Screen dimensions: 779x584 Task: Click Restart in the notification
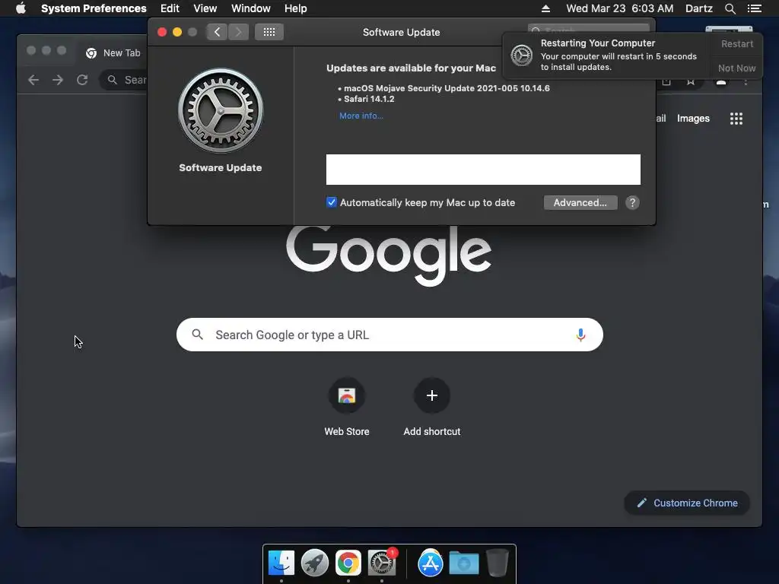coord(736,43)
